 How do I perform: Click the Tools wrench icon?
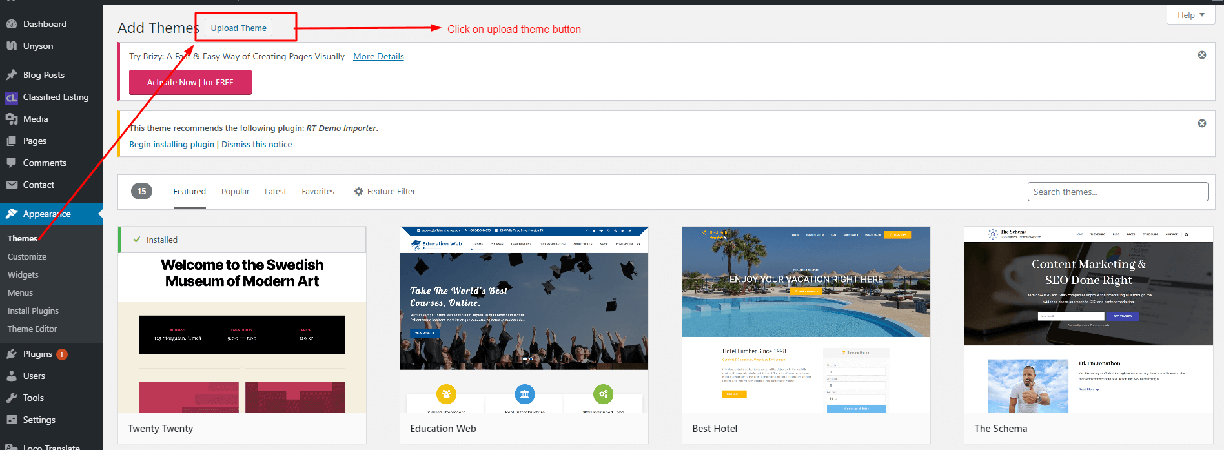tap(12, 398)
